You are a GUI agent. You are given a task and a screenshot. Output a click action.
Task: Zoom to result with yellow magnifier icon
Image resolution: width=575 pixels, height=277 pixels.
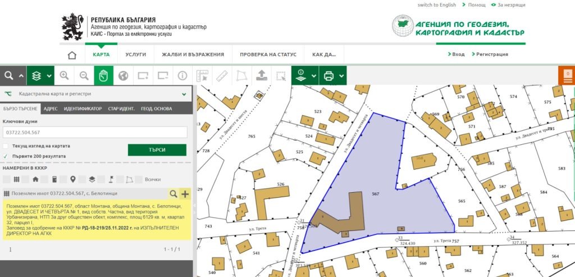(174, 194)
